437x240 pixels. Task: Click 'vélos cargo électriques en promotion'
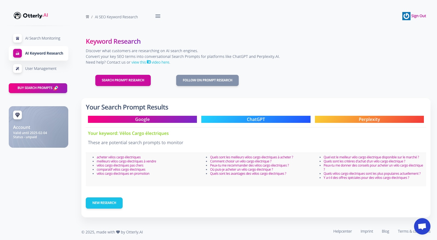[123, 174]
